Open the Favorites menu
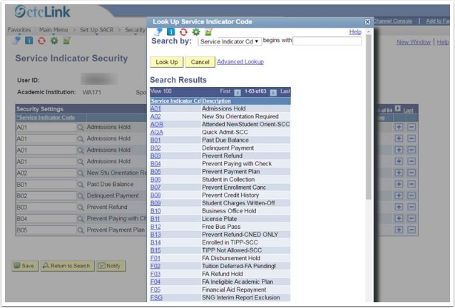This screenshot has height=308, width=455. [x=19, y=30]
